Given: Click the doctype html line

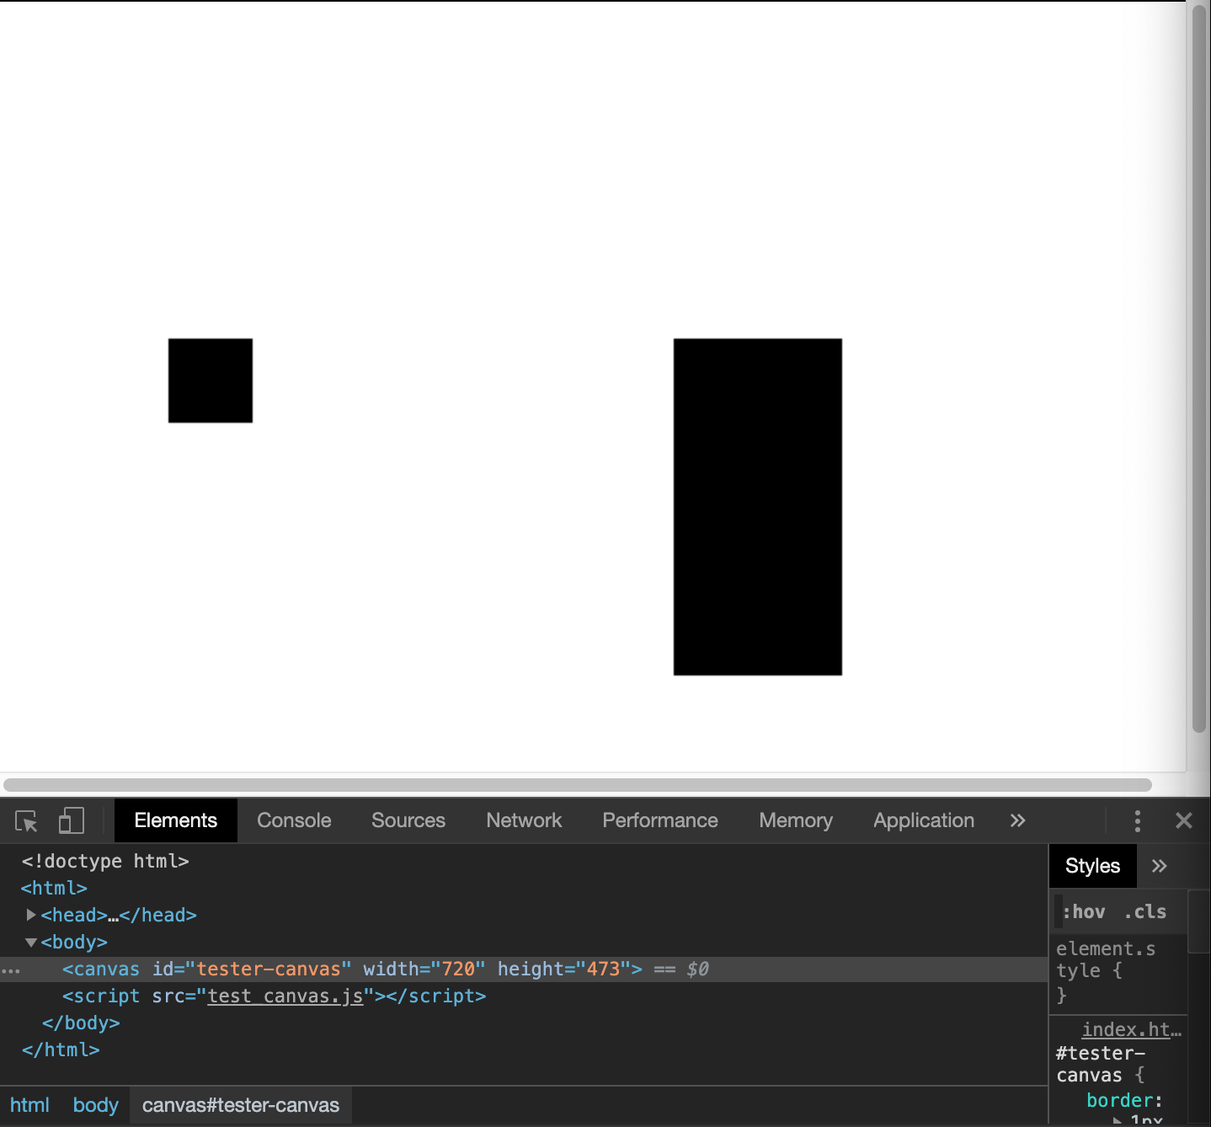Looking at the screenshot, I should (105, 861).
